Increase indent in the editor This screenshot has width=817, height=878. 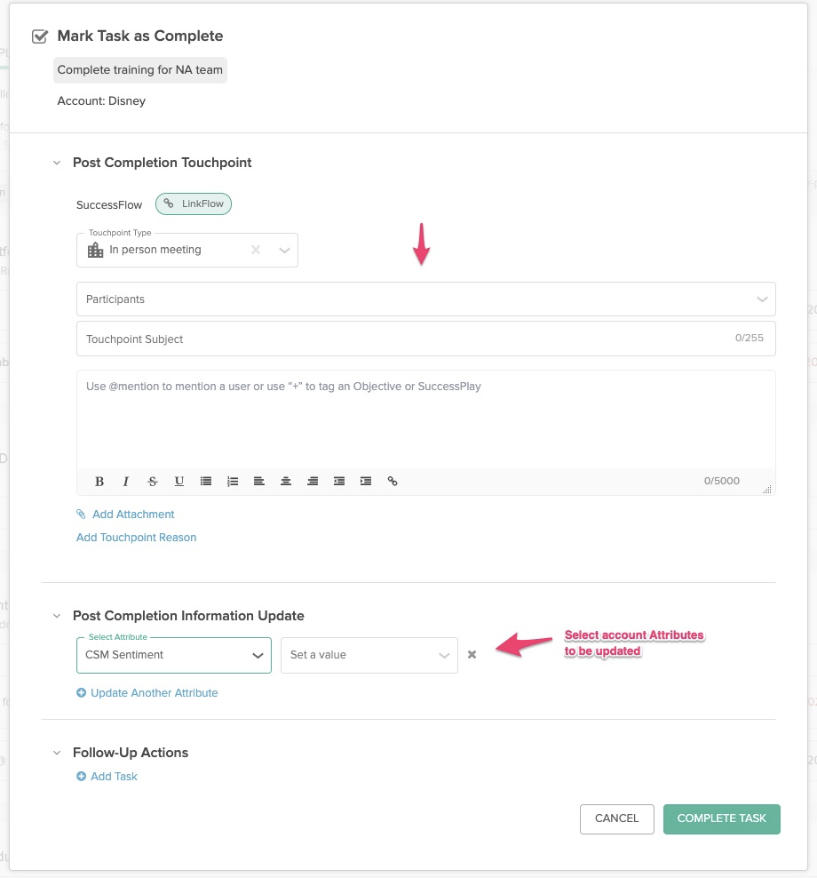click(365, 481)
